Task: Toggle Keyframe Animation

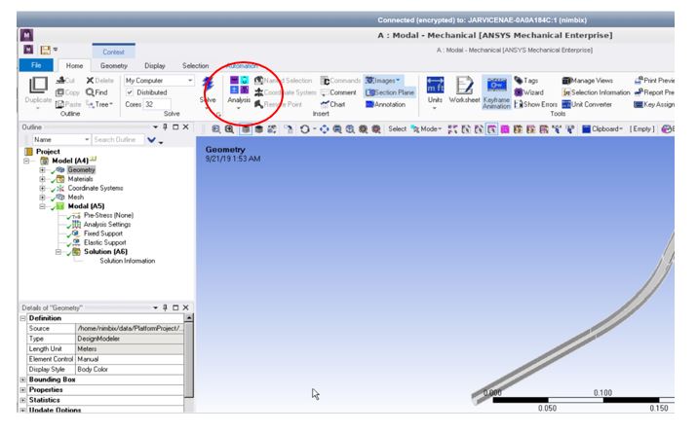Action: click(x=496, y=92)
